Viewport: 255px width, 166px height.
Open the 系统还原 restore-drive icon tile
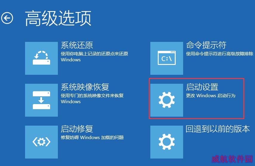click(41, 58)
